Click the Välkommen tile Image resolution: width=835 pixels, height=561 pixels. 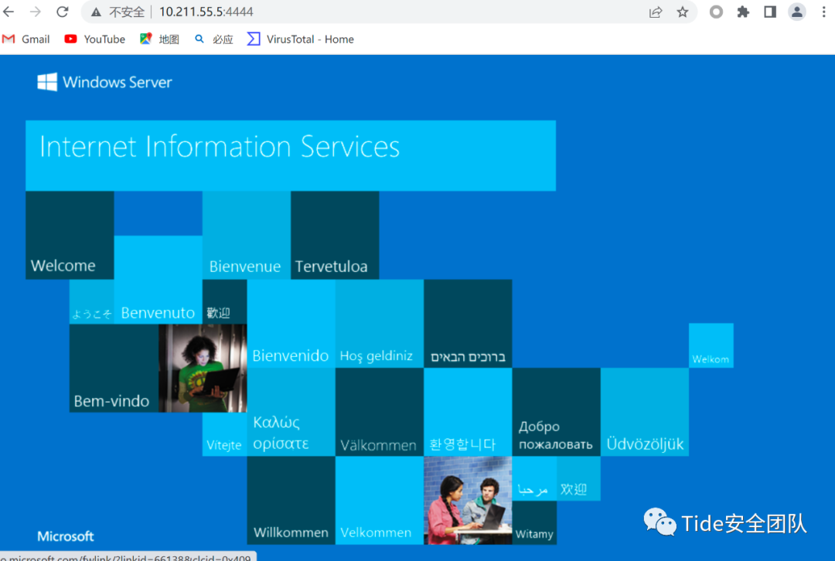click(380, 412)
